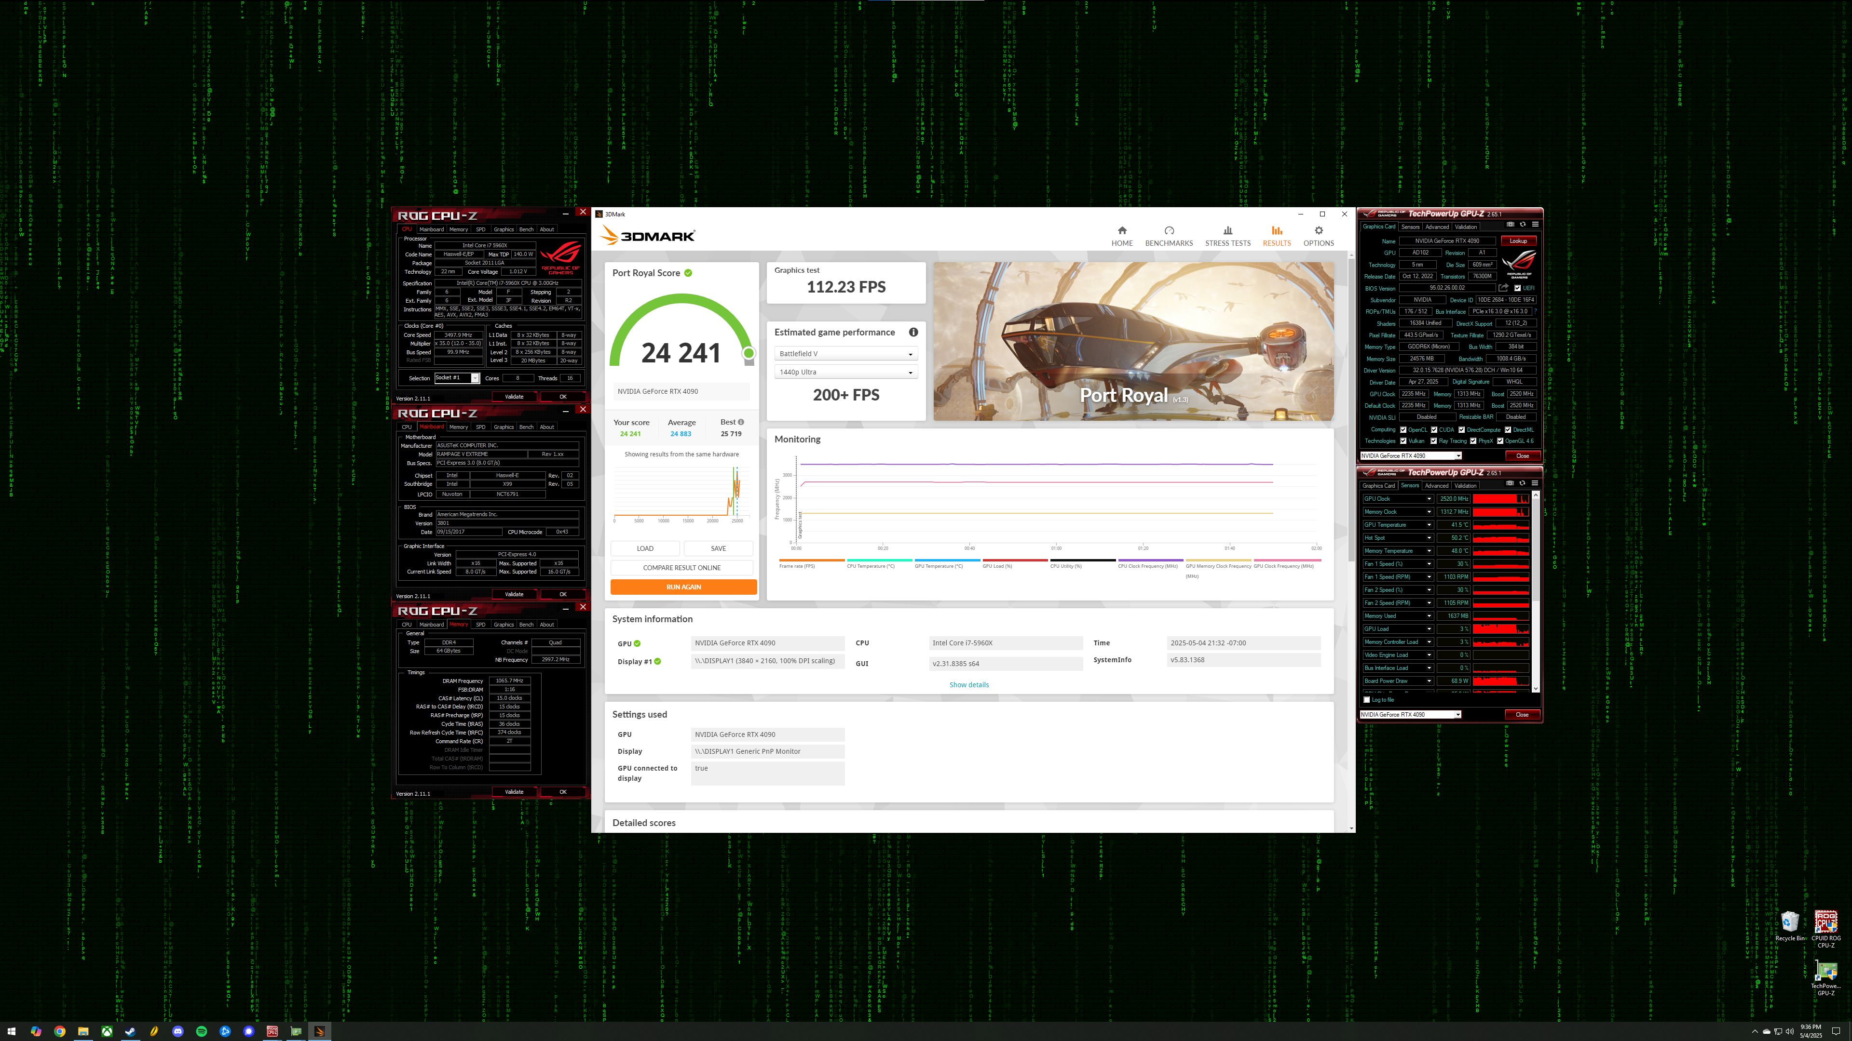Click CPUID ROG CPU-Z desktop shortcut

1825,929
